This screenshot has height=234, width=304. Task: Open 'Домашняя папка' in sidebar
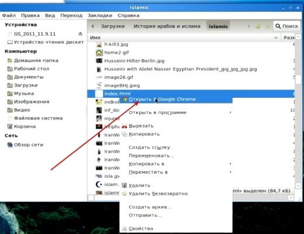click(36, 60)
